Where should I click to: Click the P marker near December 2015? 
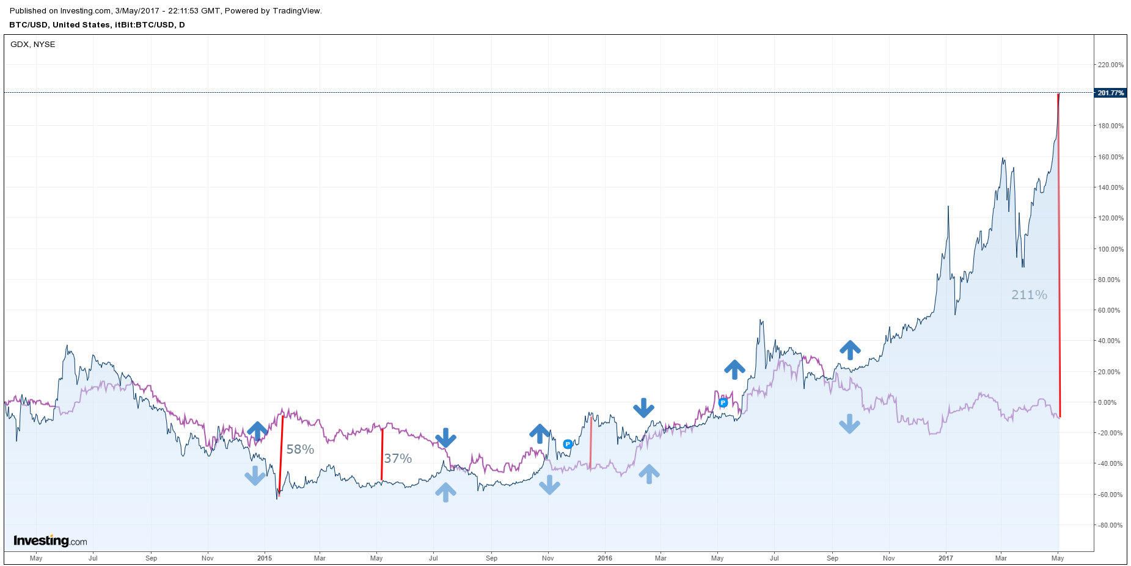point(568,444)
